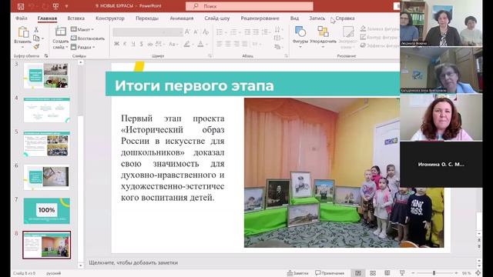Click the Increase Font Size icon
The height and width of the screenshot is (277, 493).
[x=187, y=32]
